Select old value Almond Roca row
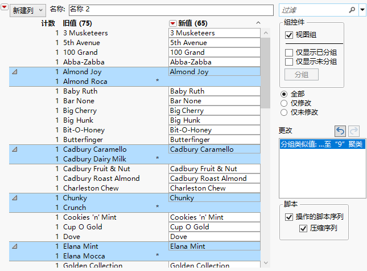The height and width of the screenshot is (271, 367). [85, 82]
